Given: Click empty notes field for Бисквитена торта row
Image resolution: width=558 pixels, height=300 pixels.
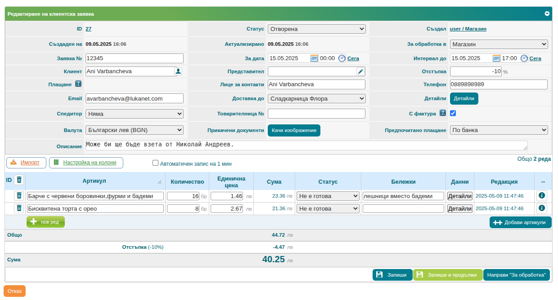Looking at the screenshot, I should (403, 208).
